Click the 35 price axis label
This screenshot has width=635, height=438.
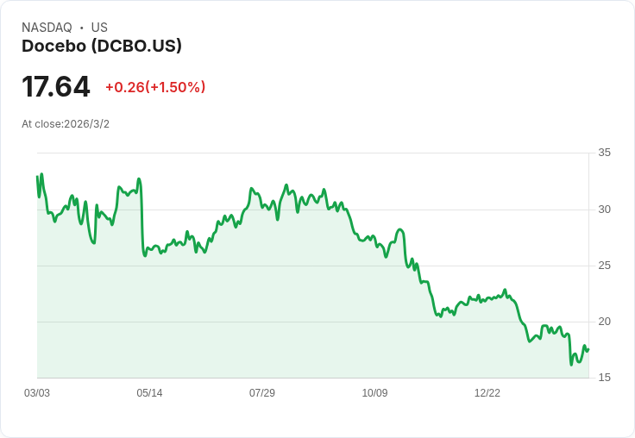point(605,153)
